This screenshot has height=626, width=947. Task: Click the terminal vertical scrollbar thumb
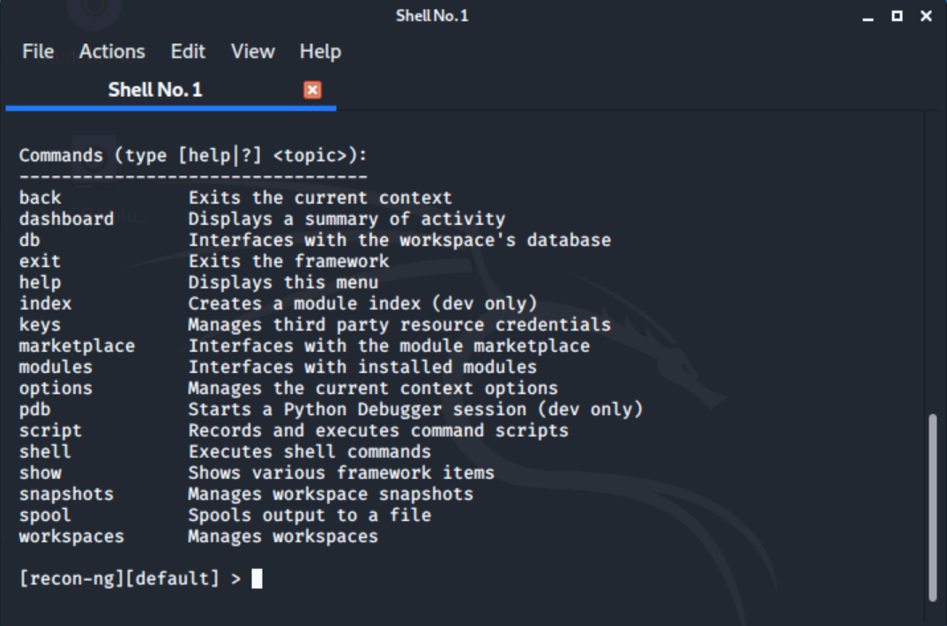pyautogui.click(x=933, y=508)
